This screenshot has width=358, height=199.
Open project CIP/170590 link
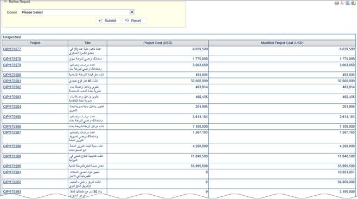[x=12, y=166]
